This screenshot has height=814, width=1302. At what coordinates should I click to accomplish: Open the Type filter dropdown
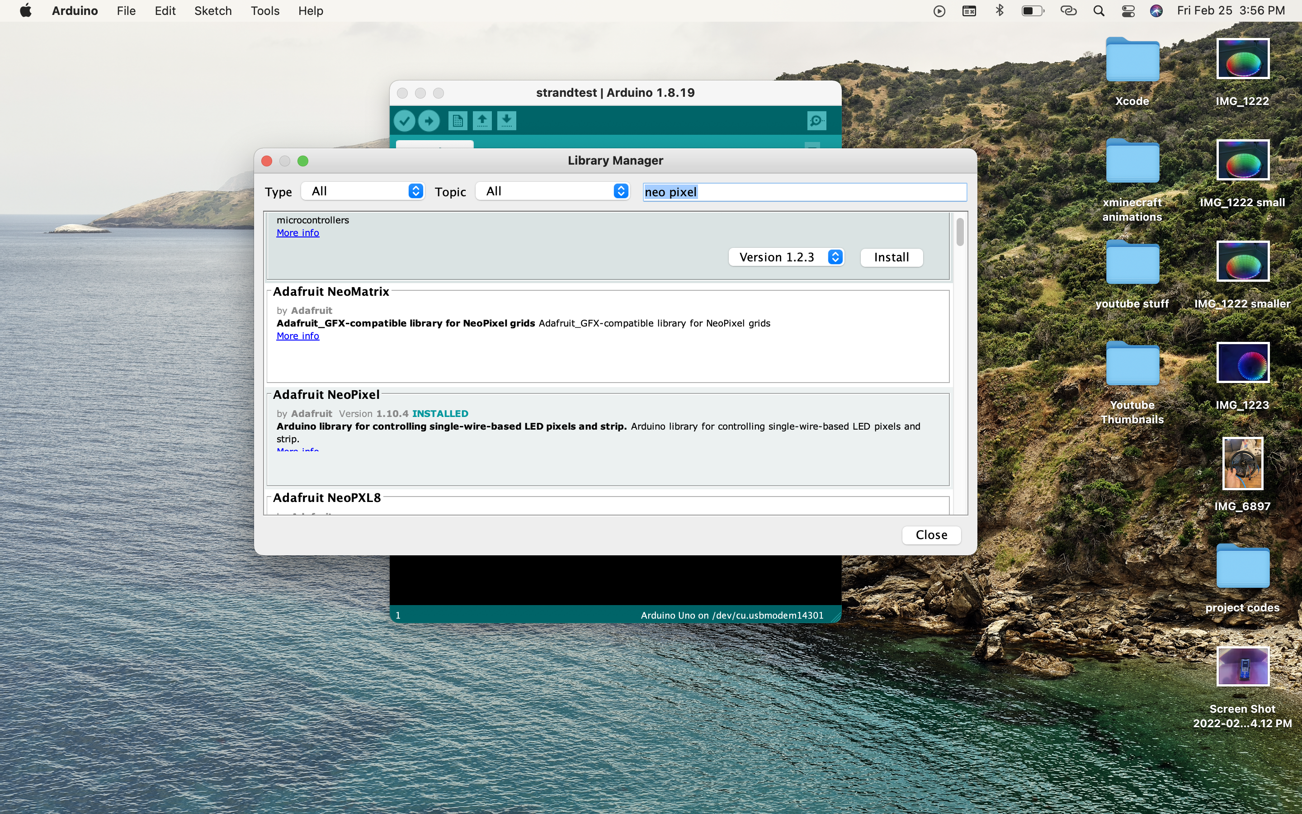tap(363, 191)
